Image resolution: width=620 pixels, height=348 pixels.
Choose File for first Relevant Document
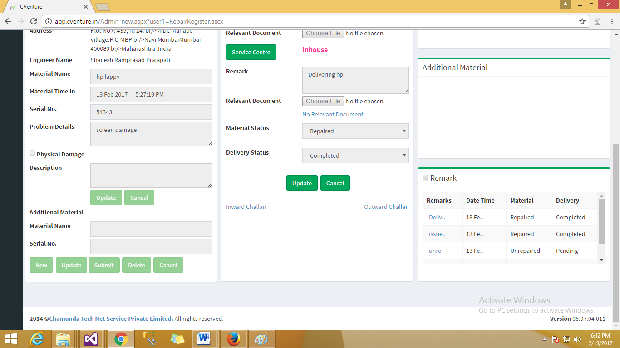click(x=323, y=33)
